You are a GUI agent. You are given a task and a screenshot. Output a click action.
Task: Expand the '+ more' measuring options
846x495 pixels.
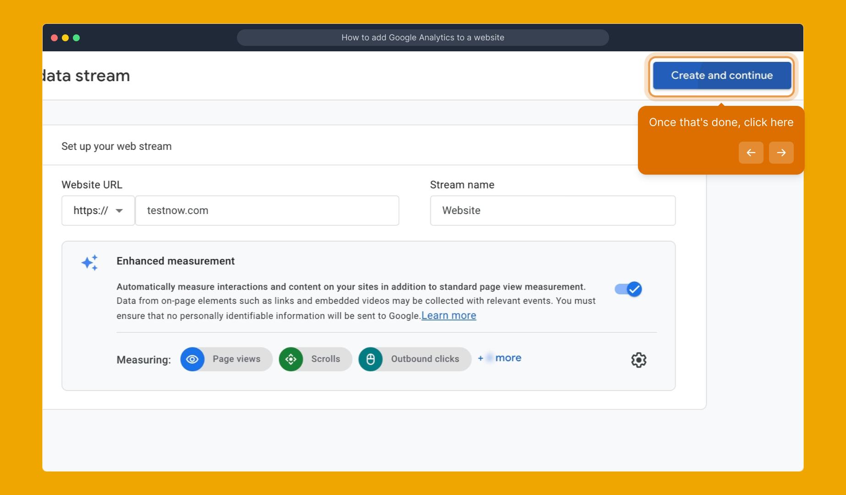pyautogui.click(x=499, y=358)
